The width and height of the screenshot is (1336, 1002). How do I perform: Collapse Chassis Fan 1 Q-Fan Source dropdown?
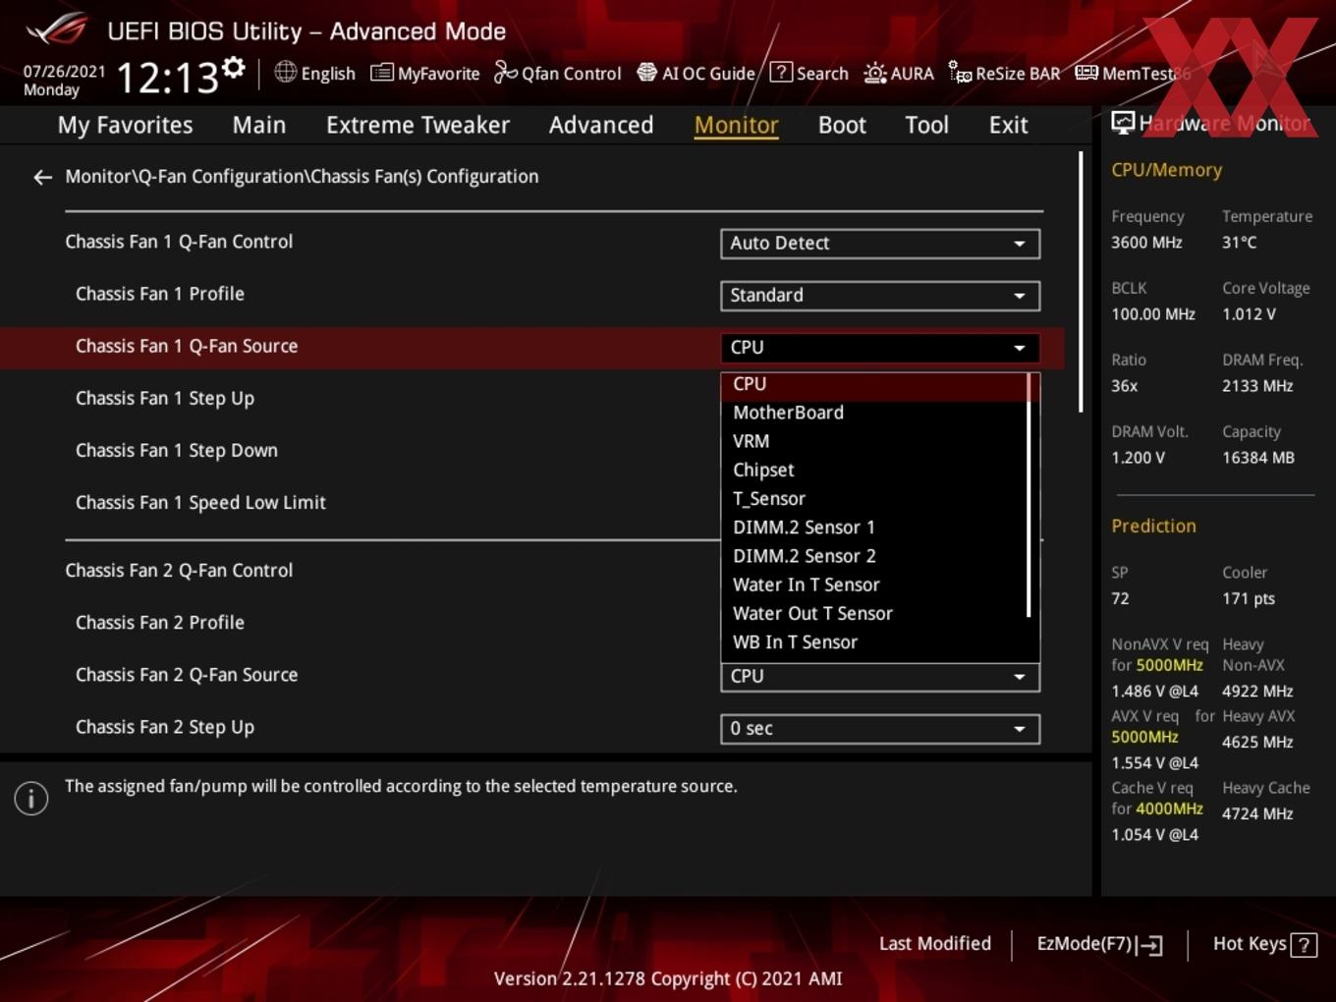tap(880, 348)
